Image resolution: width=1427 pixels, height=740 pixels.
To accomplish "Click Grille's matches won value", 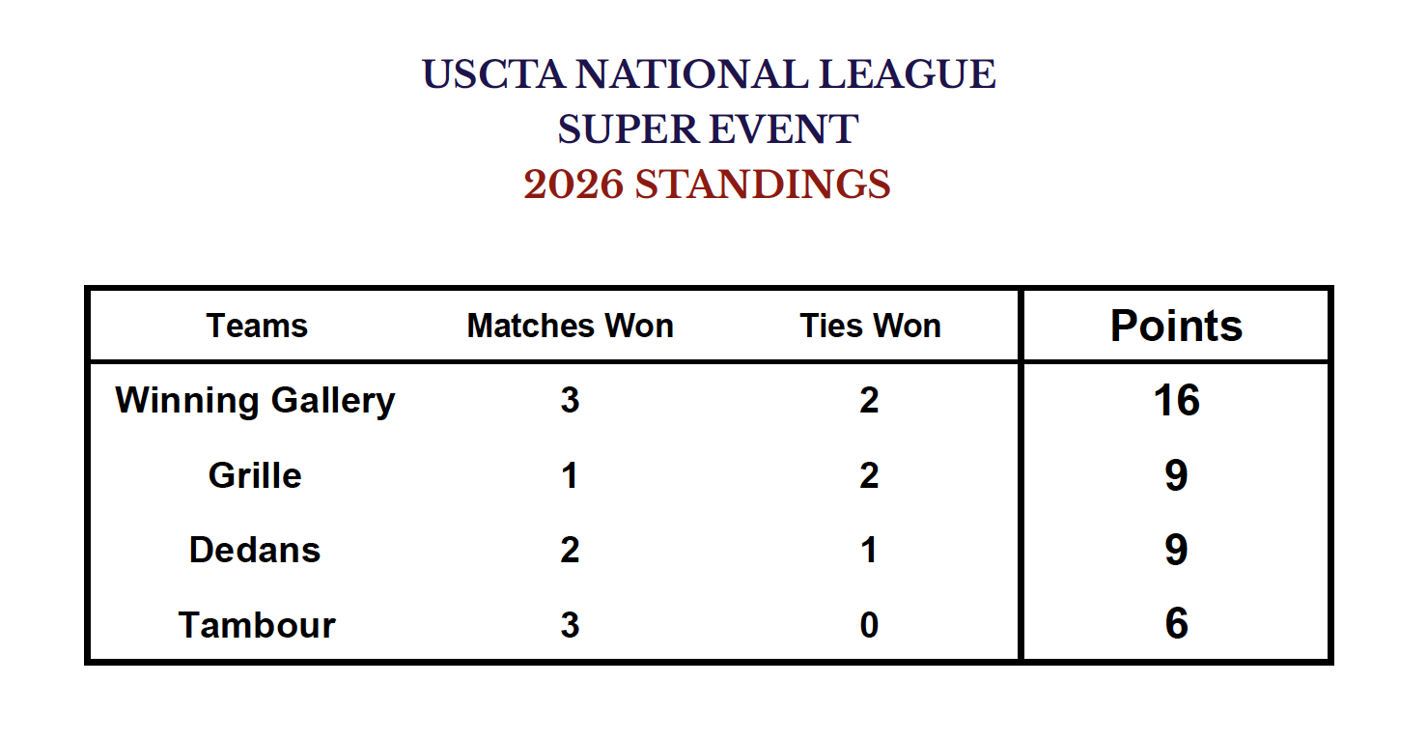I will click(570, 475).
